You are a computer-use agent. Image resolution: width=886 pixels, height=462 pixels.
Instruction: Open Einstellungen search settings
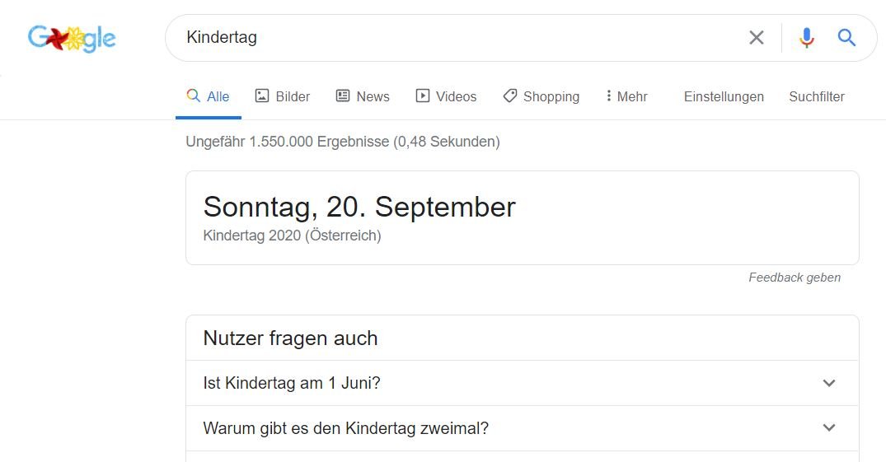point(724,97)
